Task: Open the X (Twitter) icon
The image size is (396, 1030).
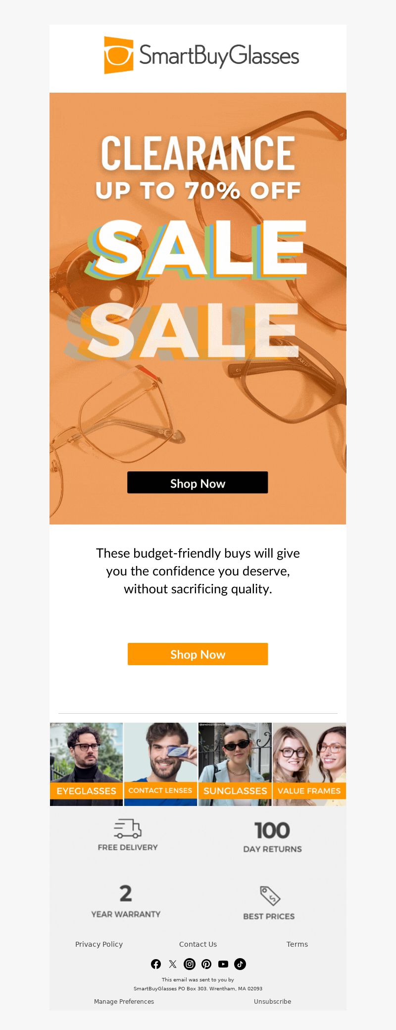Action: [173, 964]
